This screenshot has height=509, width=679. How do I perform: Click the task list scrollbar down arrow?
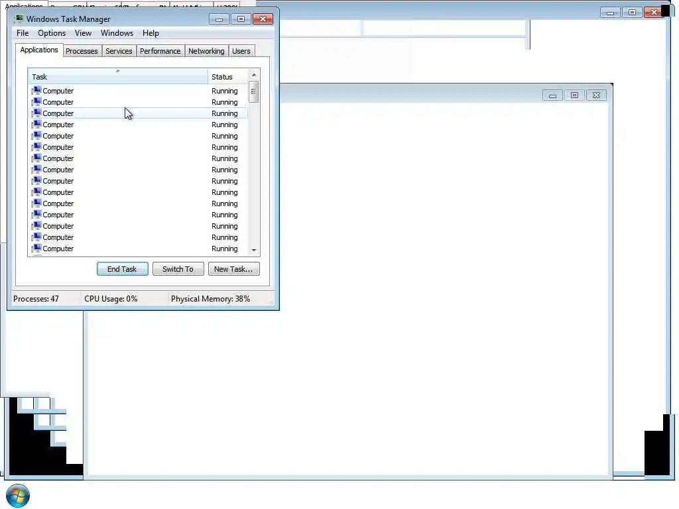254,250
